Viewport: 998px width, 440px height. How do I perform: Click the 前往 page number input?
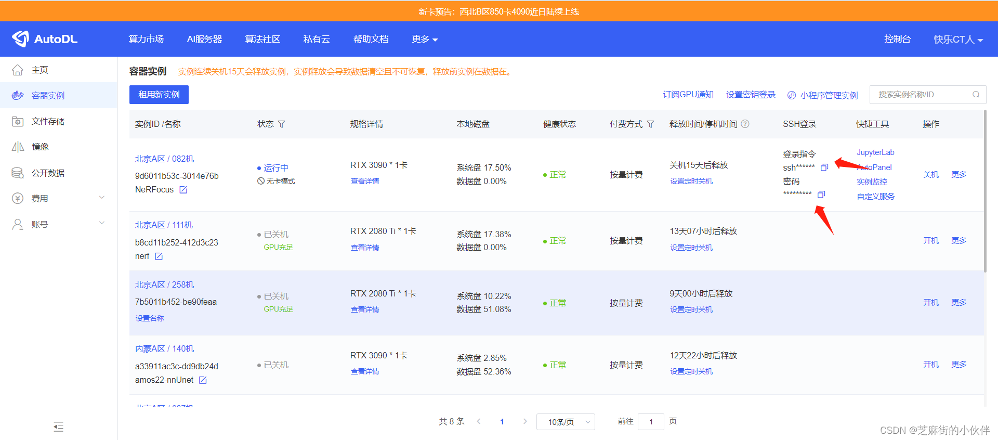click(651, 422)
